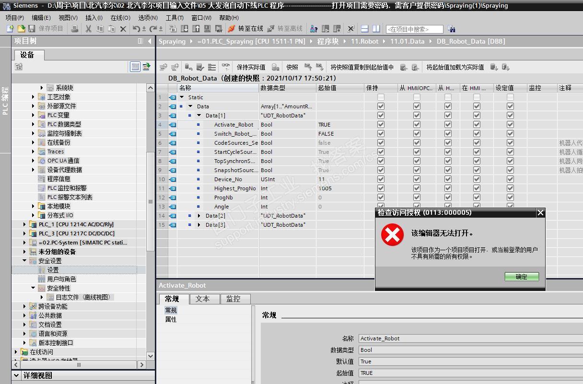Click the Keep actual values (保持实际值) button
This screenshot has width=583, height=384.
pos(251,67)
